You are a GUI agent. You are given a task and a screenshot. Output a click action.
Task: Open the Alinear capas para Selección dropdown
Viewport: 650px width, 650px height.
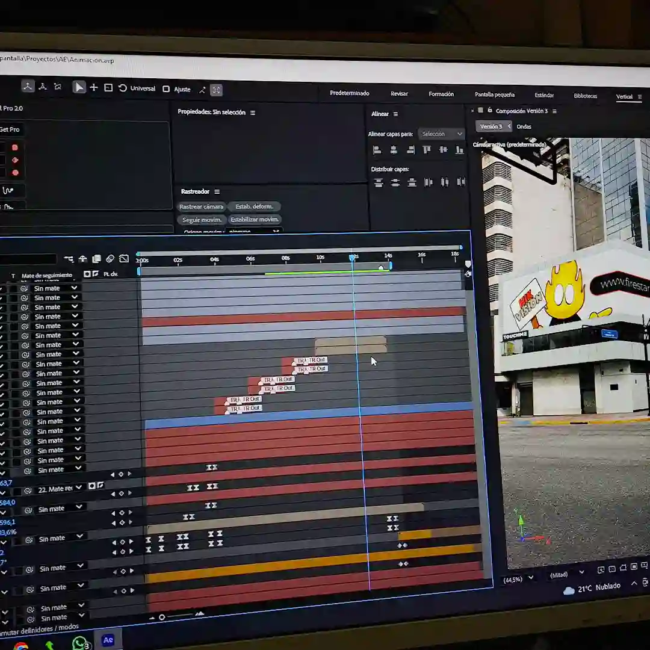pos(442,134)
